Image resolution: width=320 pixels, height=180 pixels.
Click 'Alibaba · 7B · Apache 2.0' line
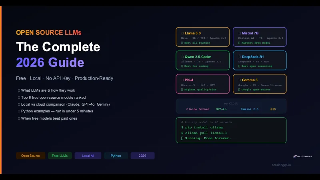[201, 62]
